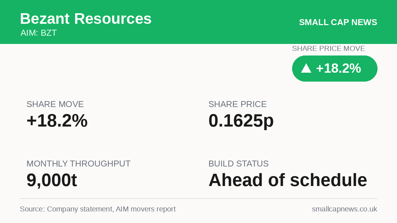Select the 9,000t throughput value
This screenshot has height=223, width=397.
pyautogui.click(x=52, y=180)
